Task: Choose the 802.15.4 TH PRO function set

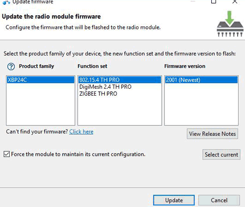Action: click(120, 80)
